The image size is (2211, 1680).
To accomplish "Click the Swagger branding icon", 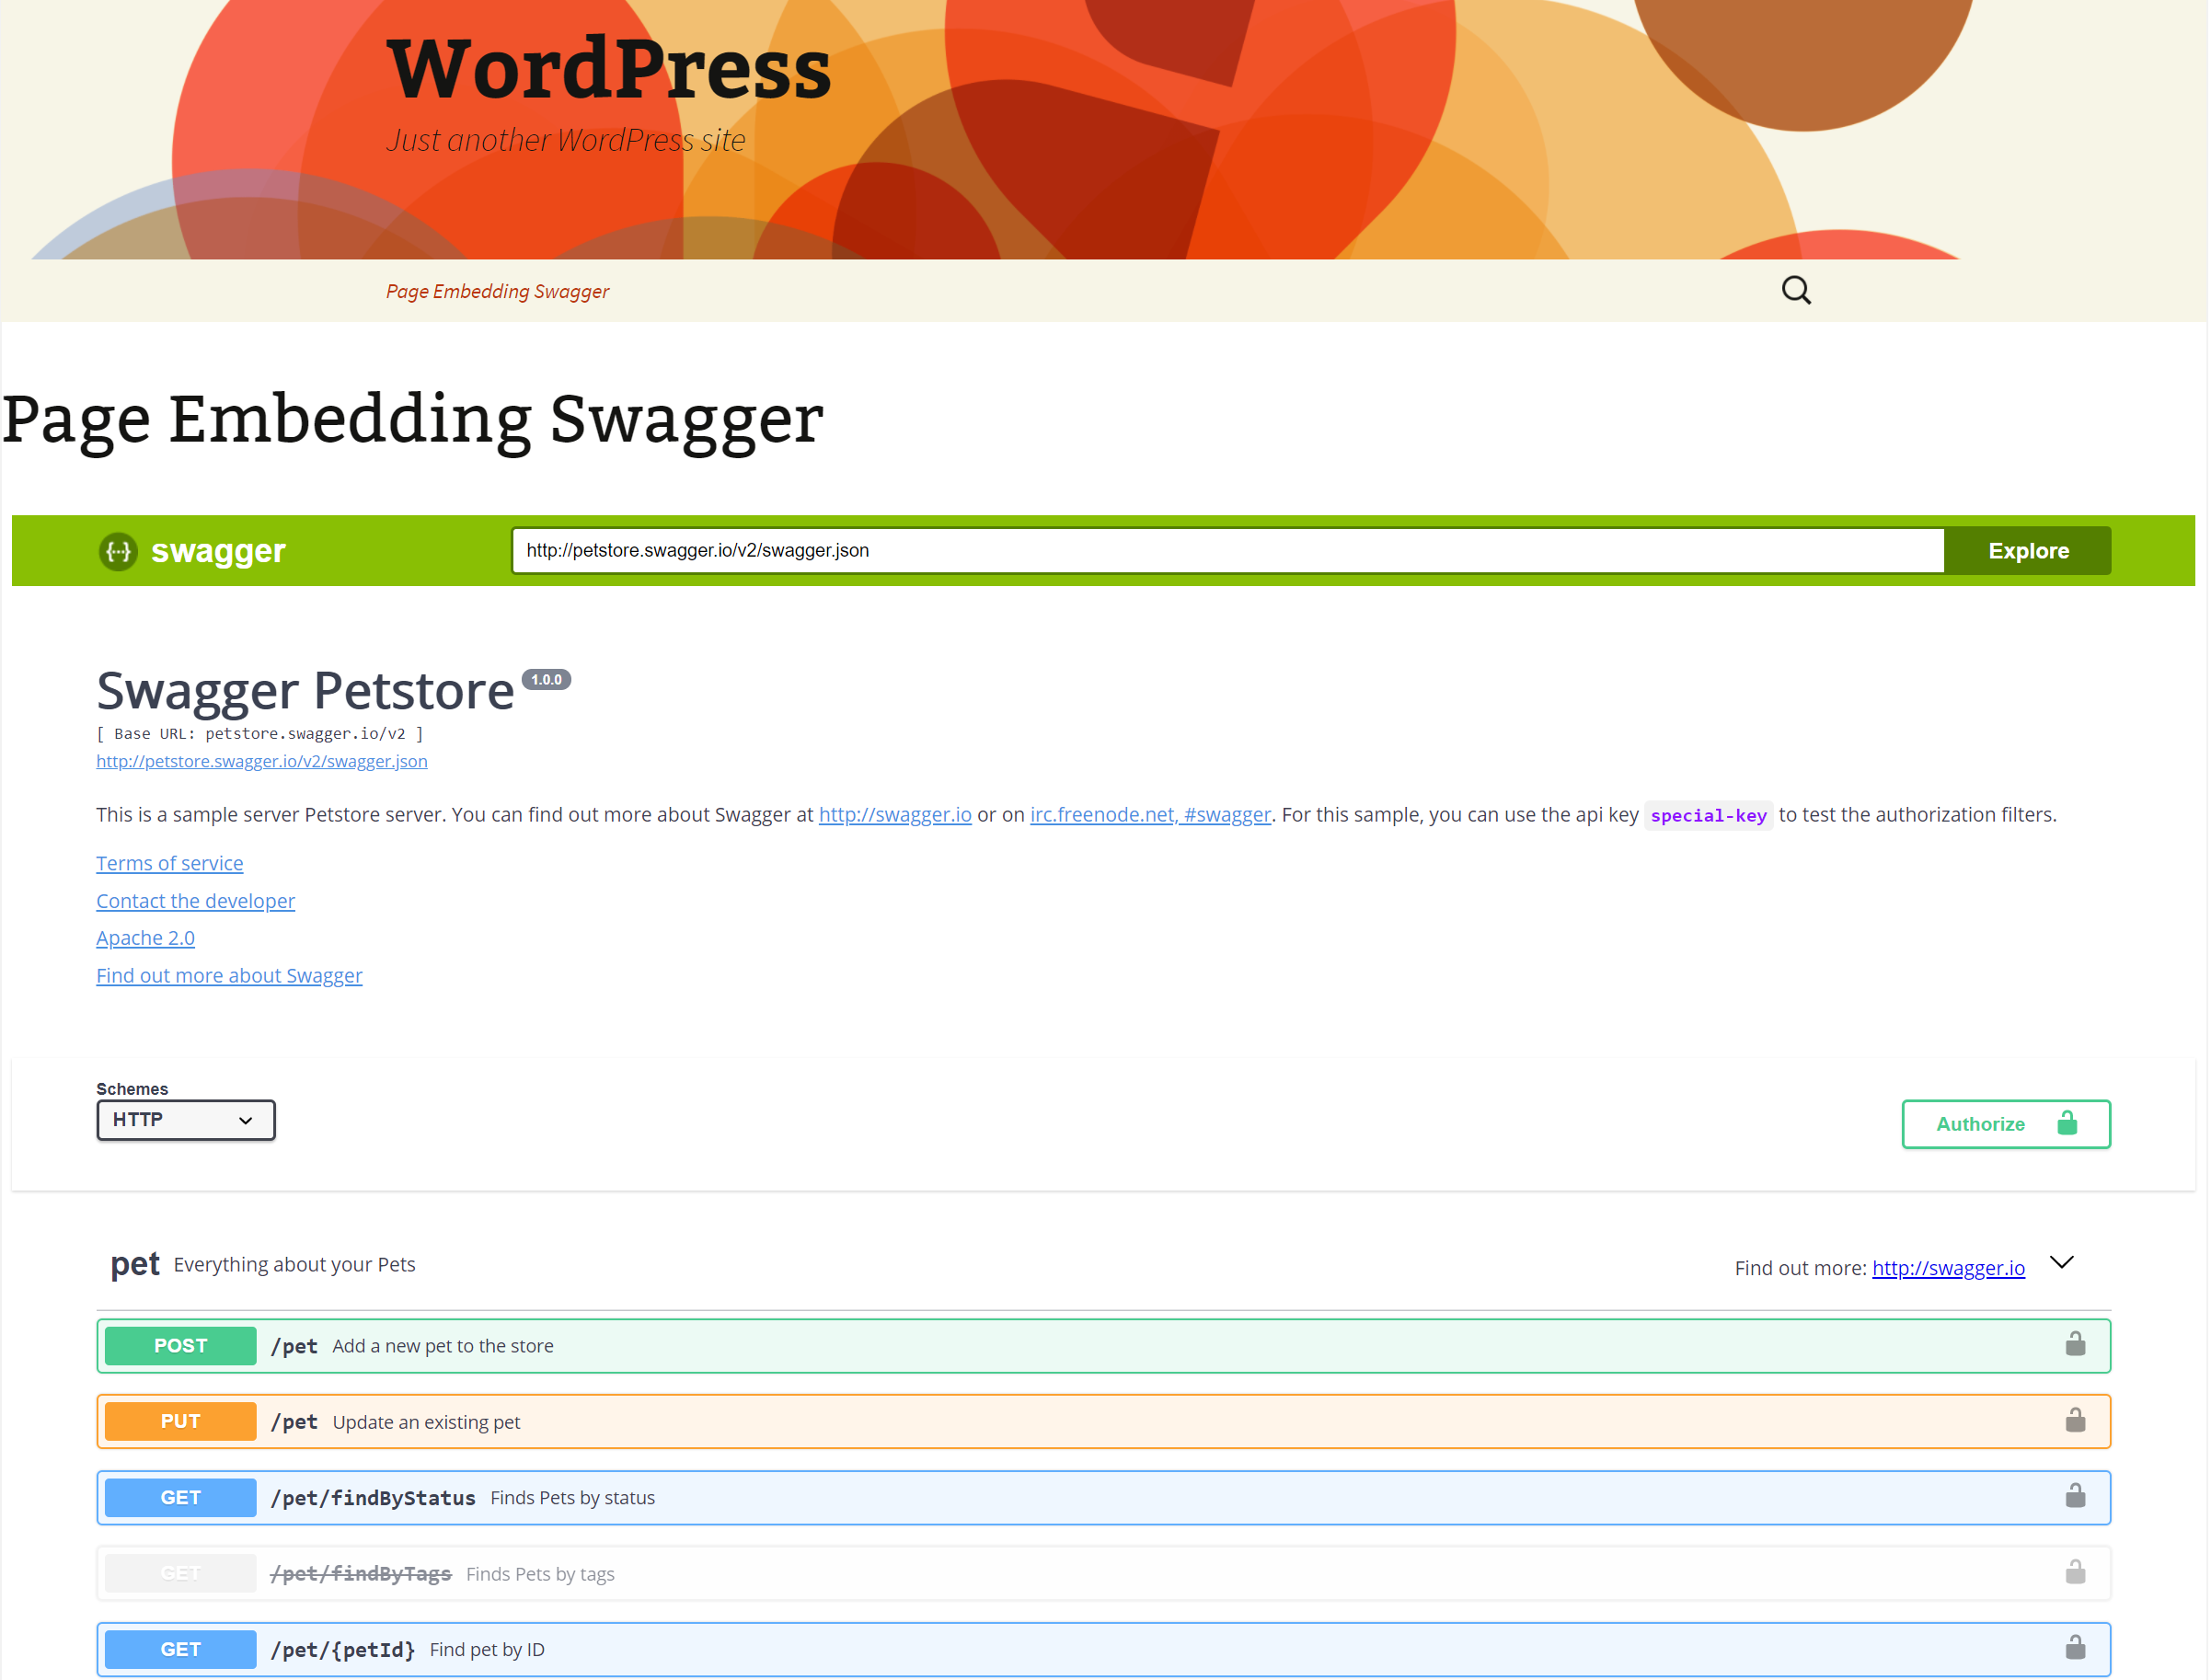I will click(118, 550).
